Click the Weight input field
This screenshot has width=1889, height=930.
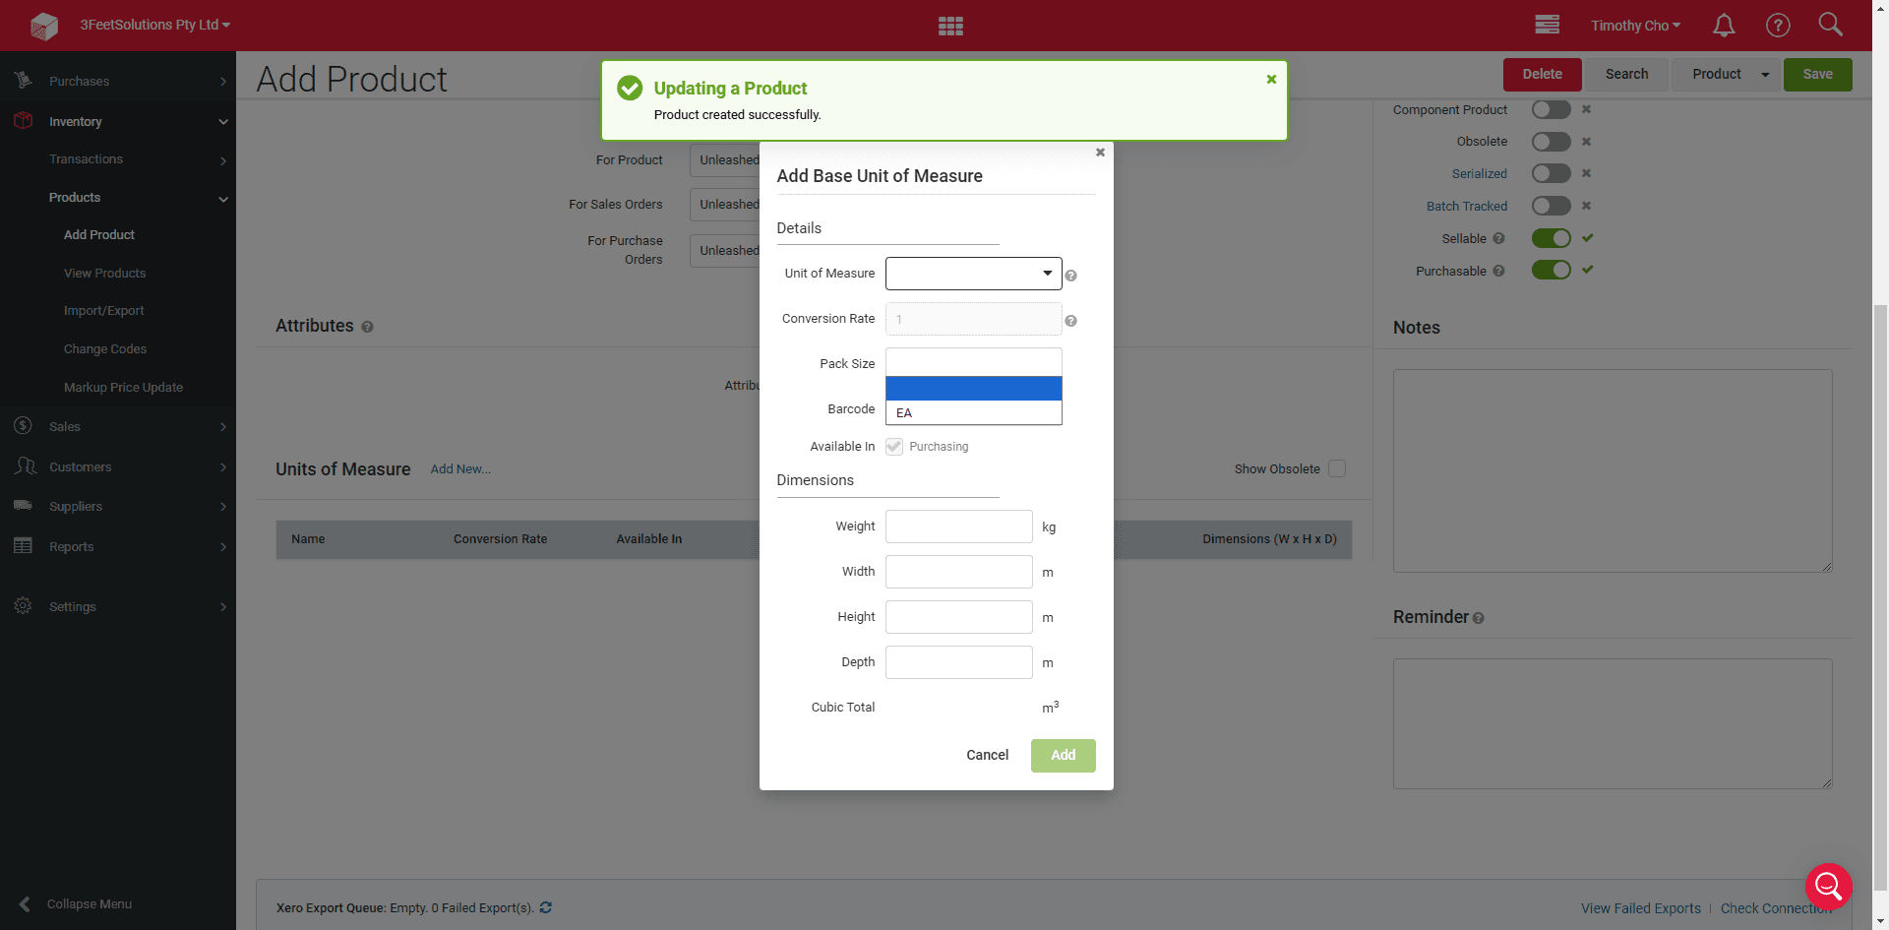tap(959, 527)
